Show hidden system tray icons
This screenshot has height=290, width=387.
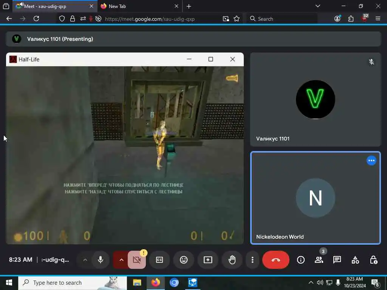pyautogui.click(x=311, y=282)
